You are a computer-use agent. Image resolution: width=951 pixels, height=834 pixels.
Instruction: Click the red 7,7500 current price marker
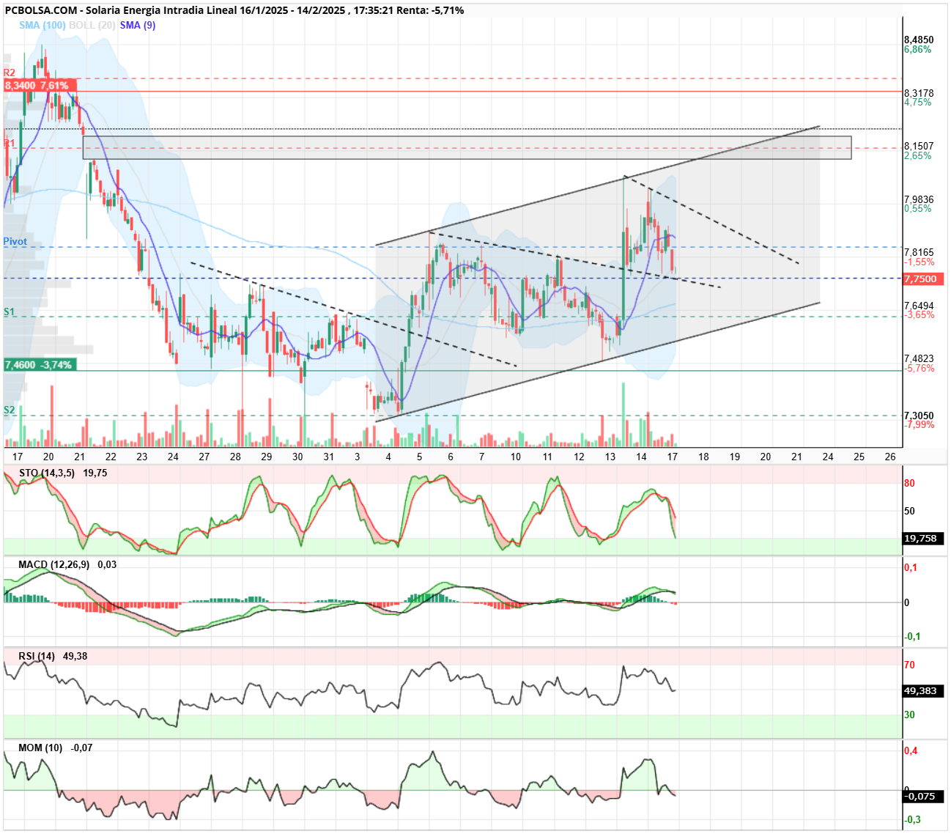coord(923,279)
